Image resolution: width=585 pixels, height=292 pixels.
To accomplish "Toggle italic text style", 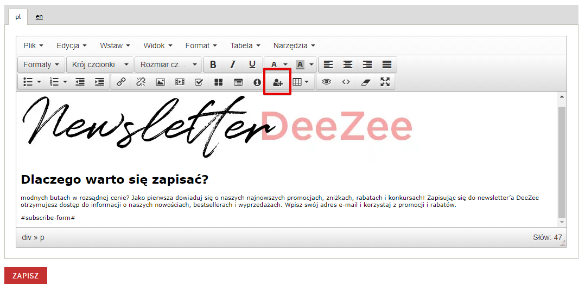I will pos(233,64).
